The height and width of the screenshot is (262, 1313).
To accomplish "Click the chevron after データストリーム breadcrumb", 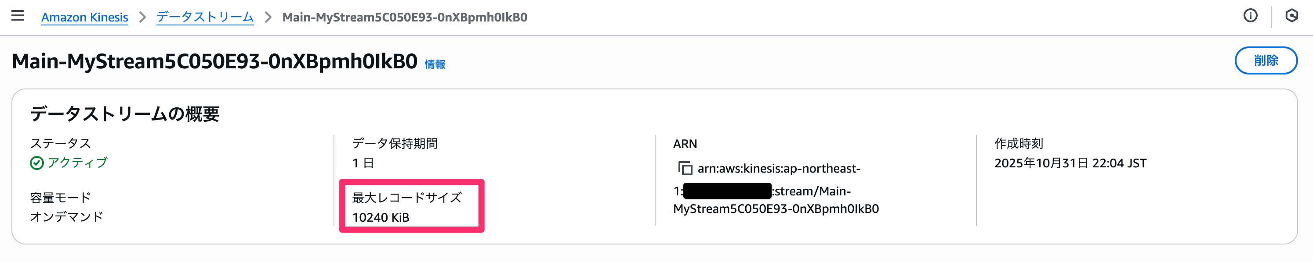I will (x=268, y=17).
